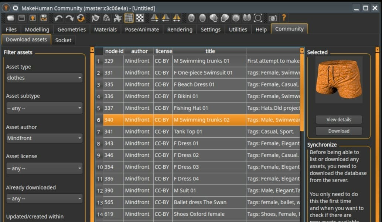This screenshot has height=222, width=382.
Task: Open the Rendering tab
Action: coord(180,29)
